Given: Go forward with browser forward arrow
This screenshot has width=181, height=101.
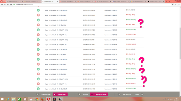Looking at the screenshot, I should coord(5,4).
